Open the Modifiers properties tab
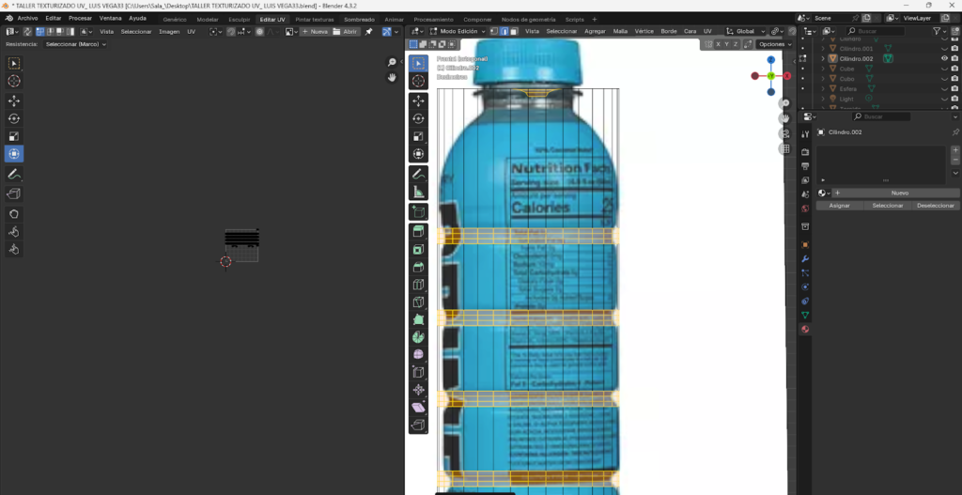 [x=805, y=259]
